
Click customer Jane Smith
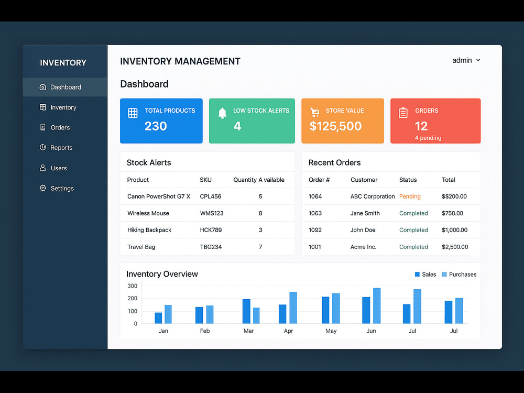click(x=365, y=213)
